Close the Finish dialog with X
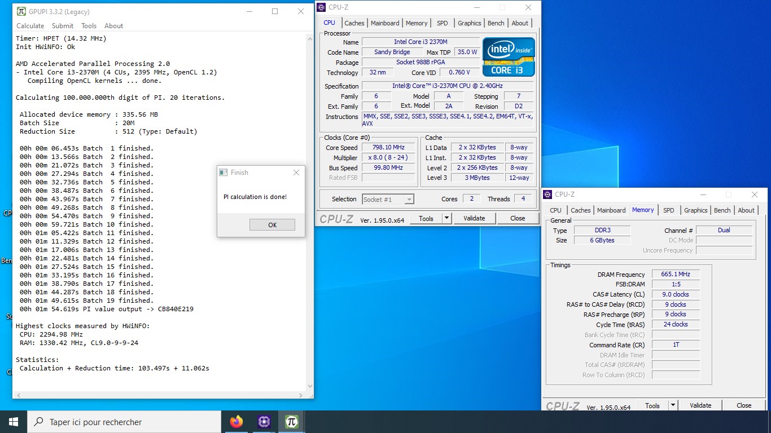The height and width of the screenshot is (433, 771). pos(296,173)
